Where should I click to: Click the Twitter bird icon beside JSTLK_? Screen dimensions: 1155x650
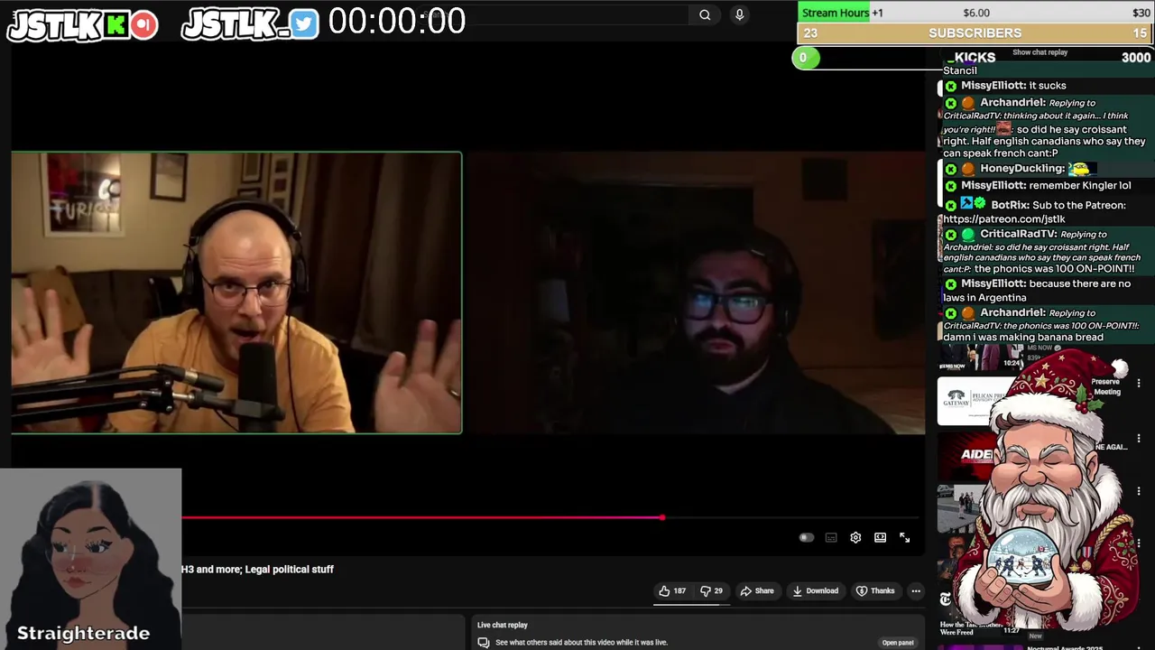tap(304, 24)
